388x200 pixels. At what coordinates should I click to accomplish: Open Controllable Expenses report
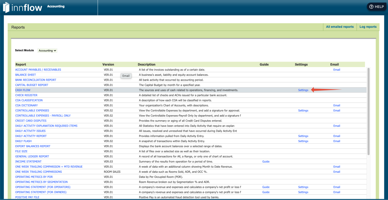pyautogui.click(x=32, y=111)
